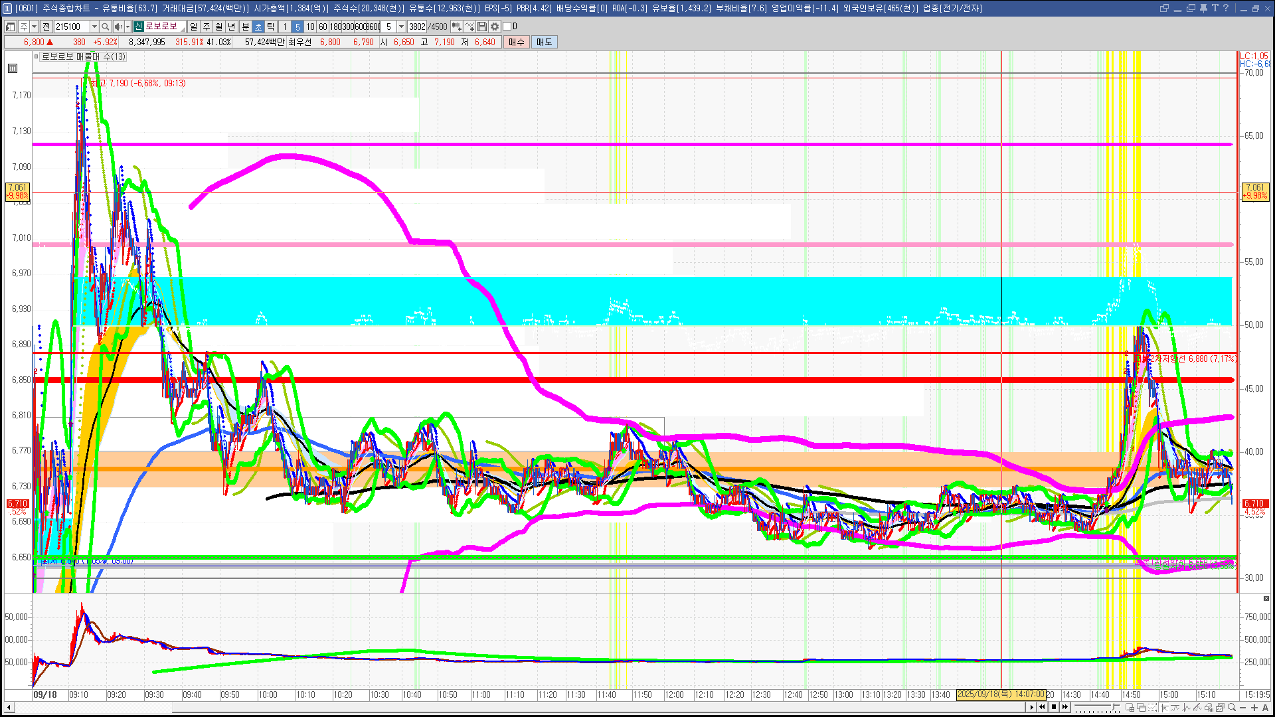Viewport: 1275px width, 717px height.
Task: Open the chart settings gear icon
Action: pos(495,27)
